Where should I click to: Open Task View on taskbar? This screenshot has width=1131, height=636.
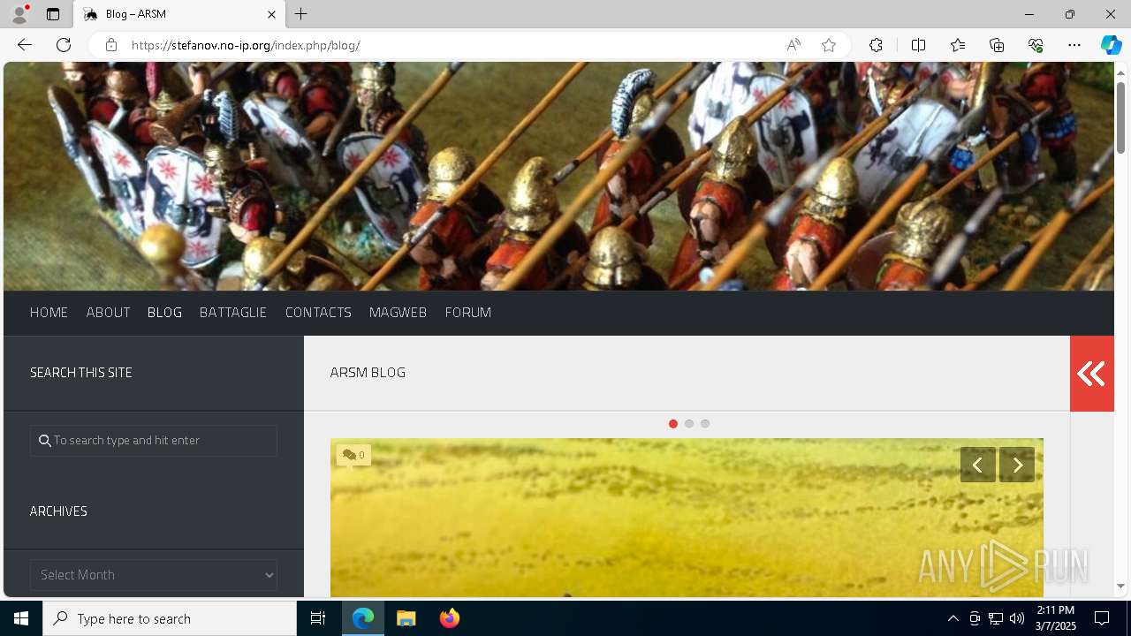click(x=318, y=618)
